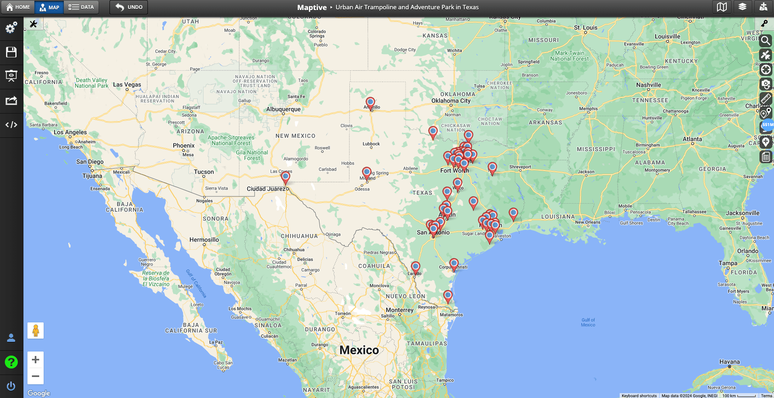Open the map settings gears icon
Image resolution: width=774 pixels, height=398 pixels.
[11, 27]
